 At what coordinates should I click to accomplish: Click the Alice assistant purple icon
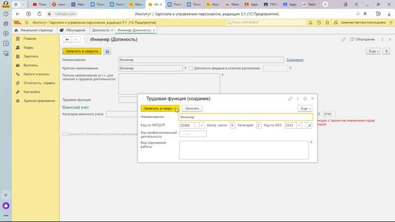pos(6,206)
